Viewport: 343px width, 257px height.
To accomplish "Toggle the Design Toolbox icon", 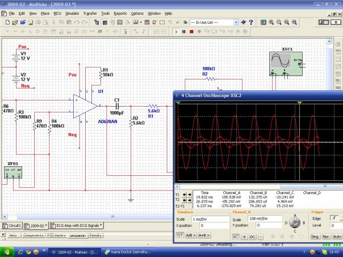I will 97,22.
